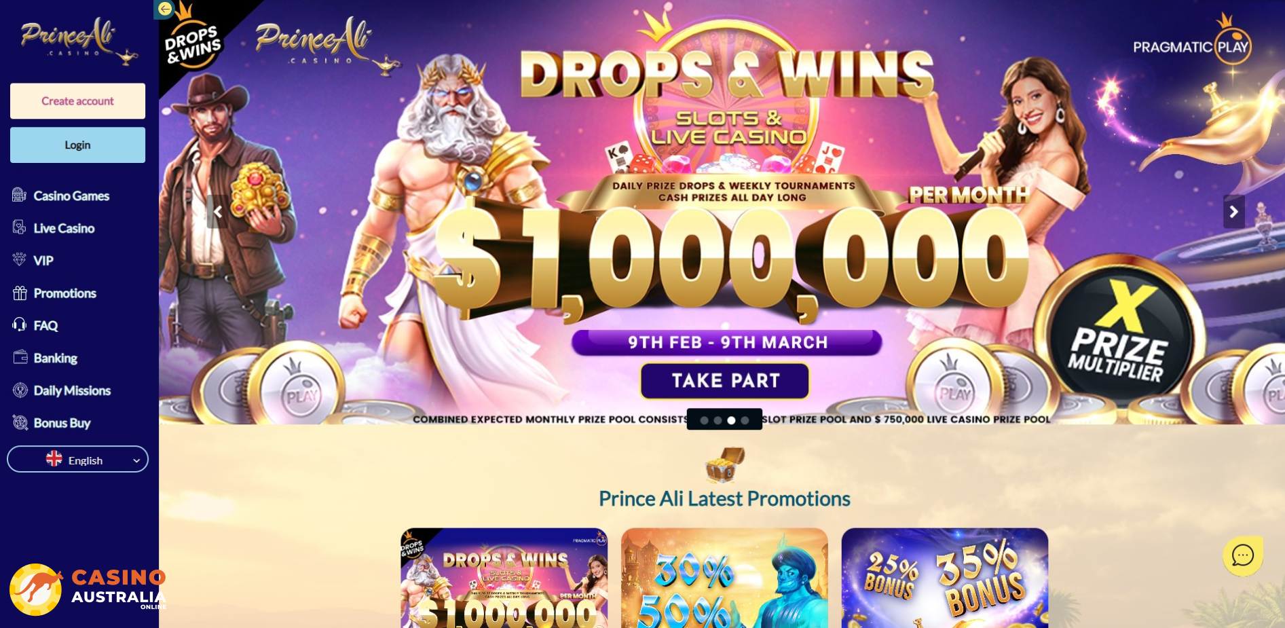
Task: Select the second carousel slide dot
Action: click(718, 420)
